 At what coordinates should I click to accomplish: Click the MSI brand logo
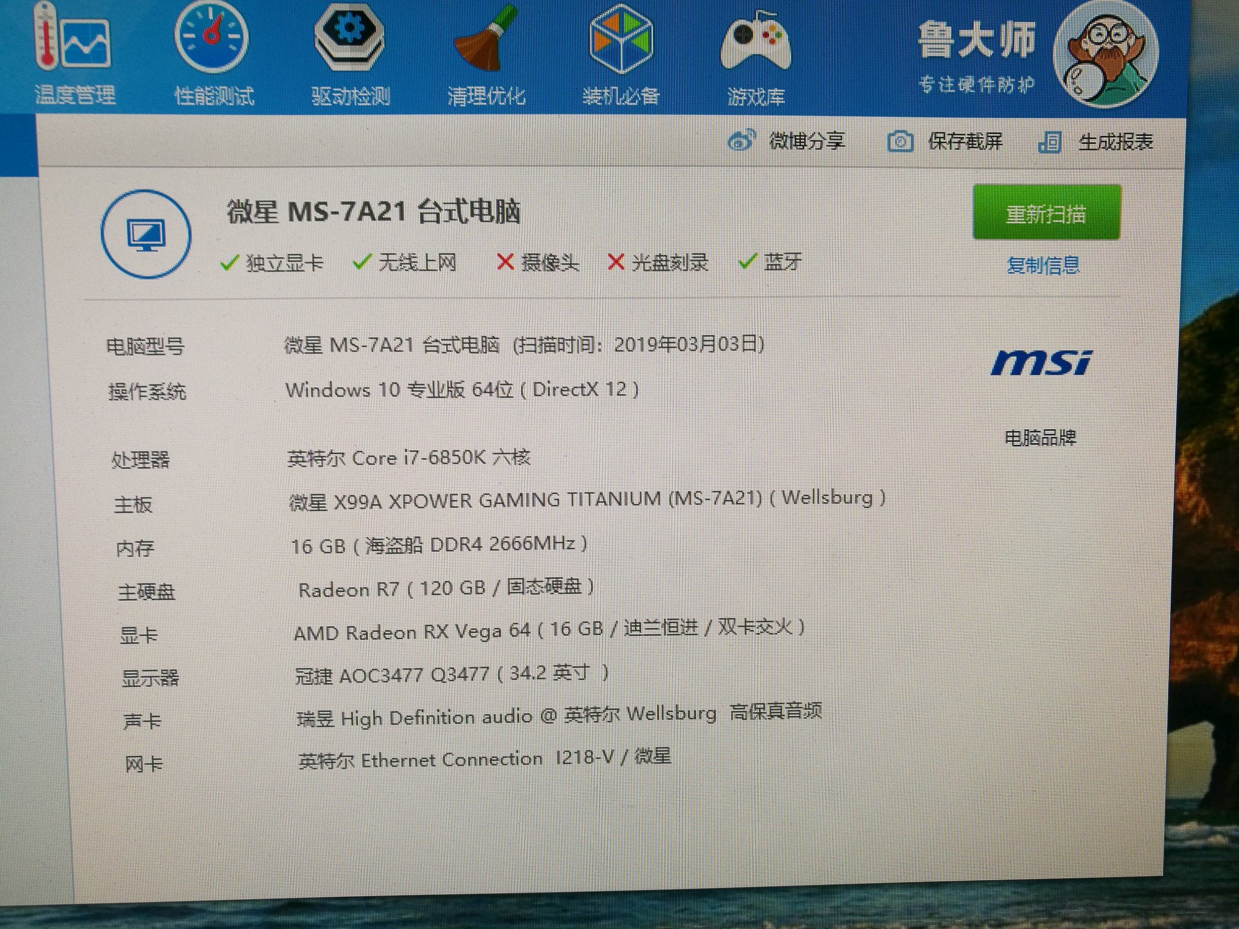1042,364
